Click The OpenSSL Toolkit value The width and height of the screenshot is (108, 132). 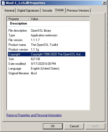pos(45,45)
